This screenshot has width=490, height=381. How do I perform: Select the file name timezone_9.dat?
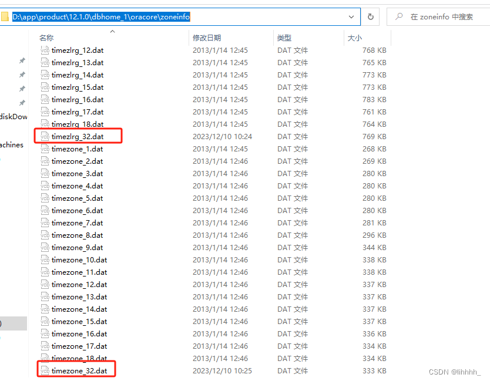coord(77,248)
